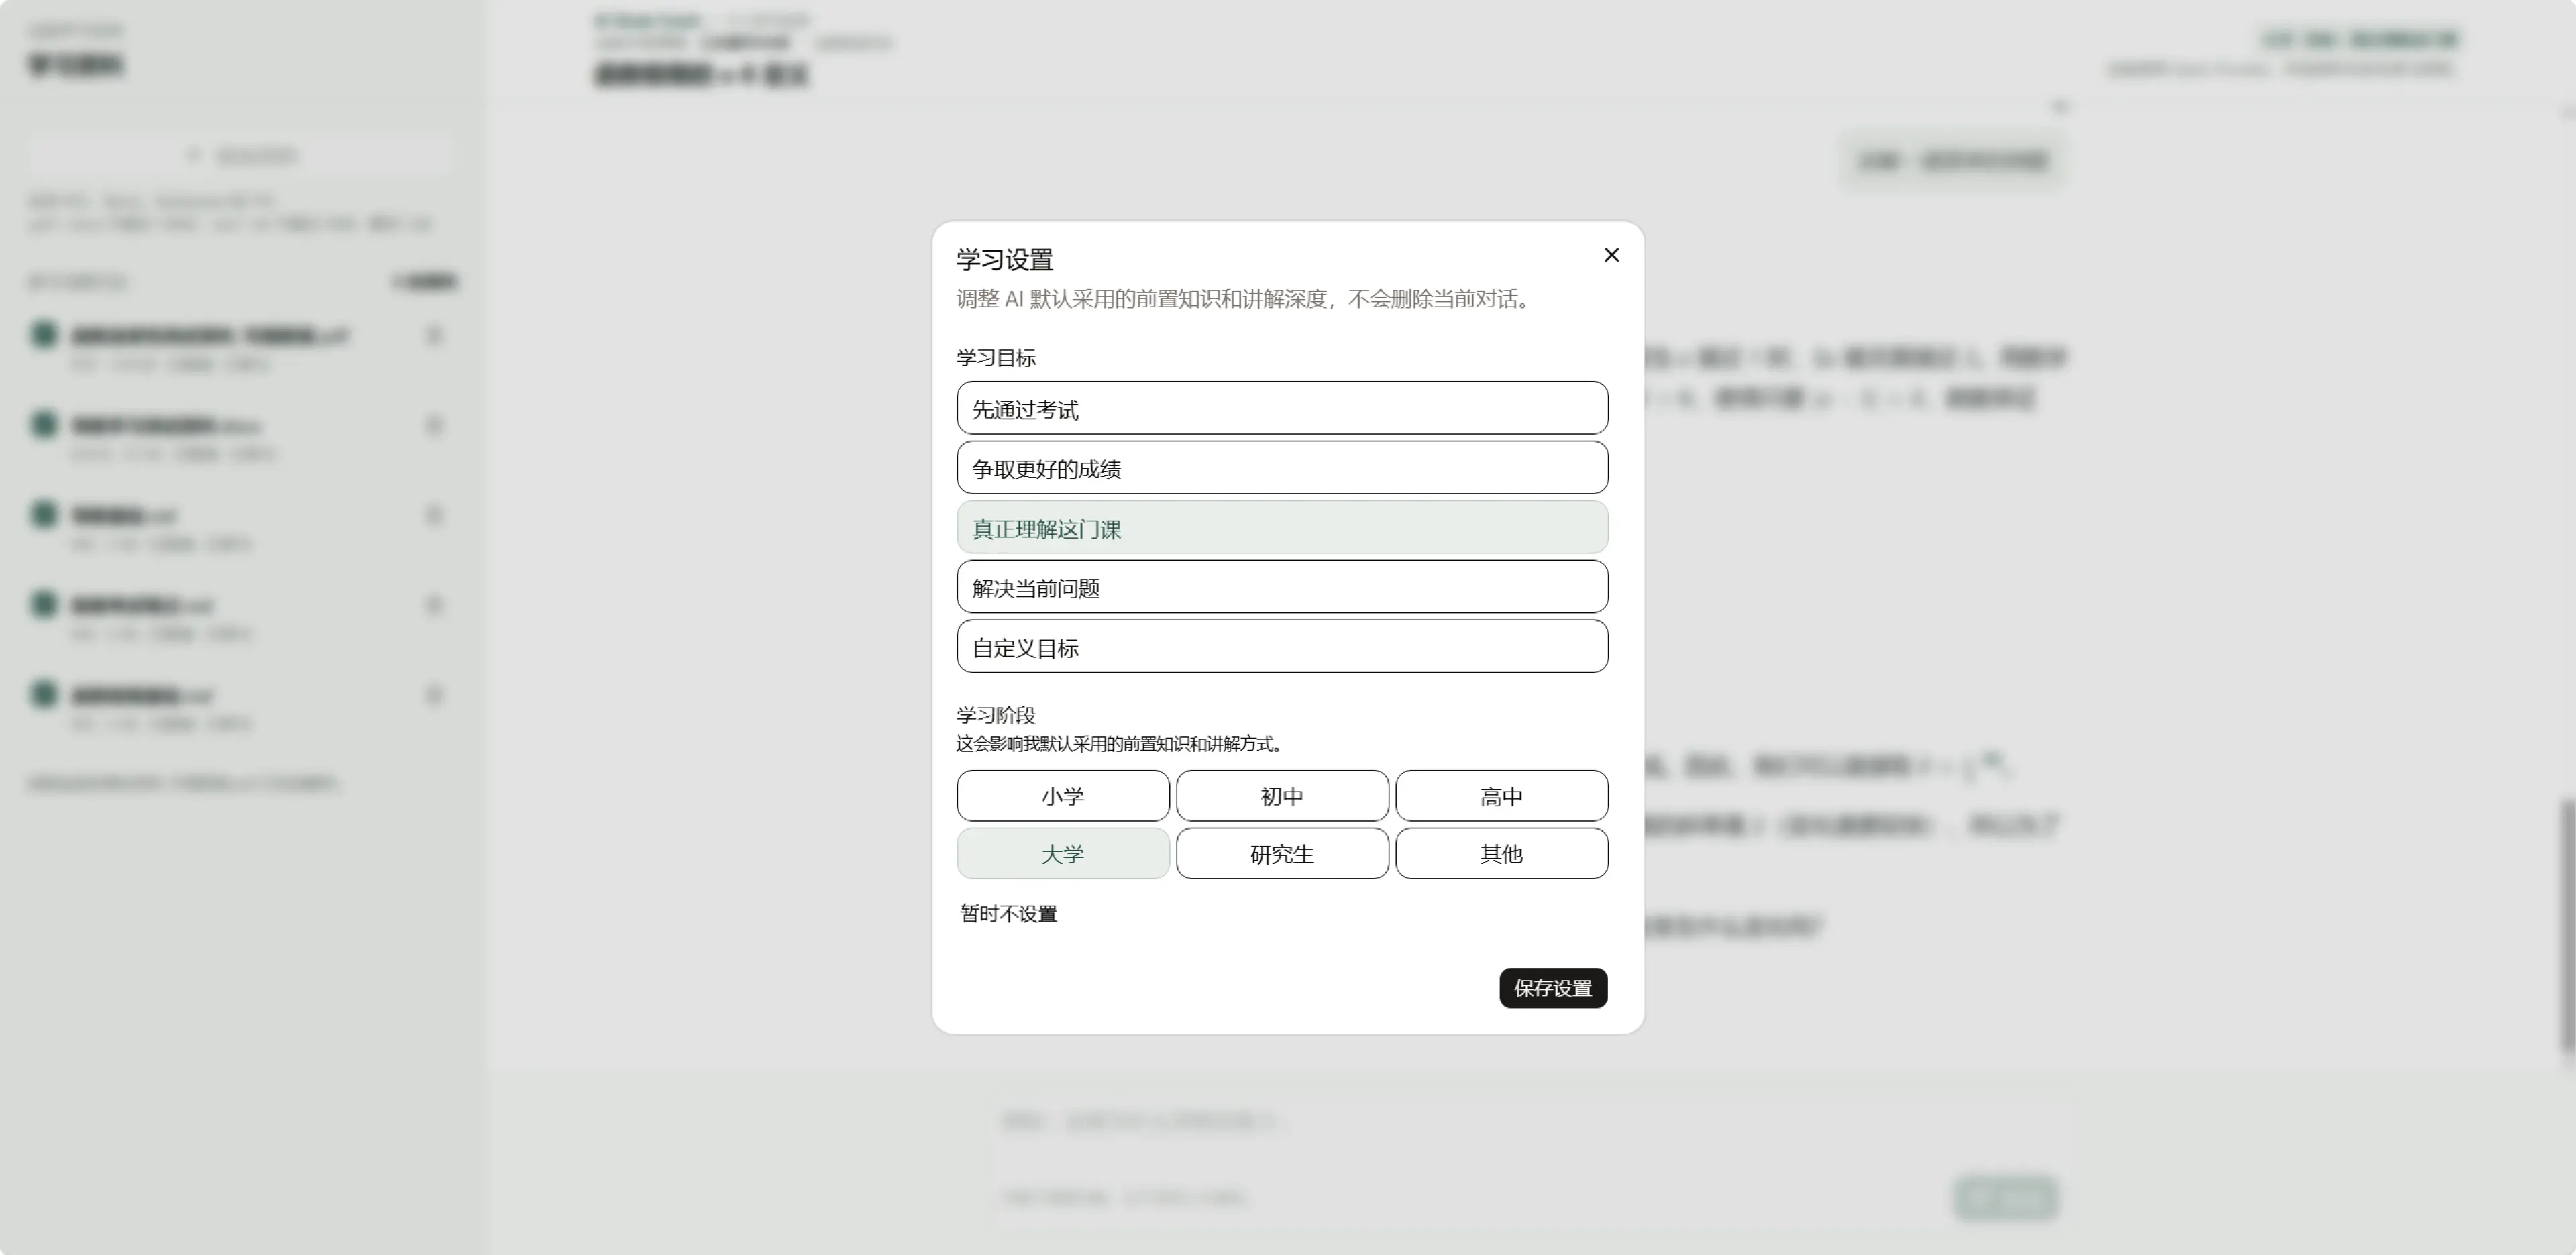The height and width of the screenshot is (1255, 2576).
Task: Set the learning stage to 小学
Action: click(x=1063, y=796)
